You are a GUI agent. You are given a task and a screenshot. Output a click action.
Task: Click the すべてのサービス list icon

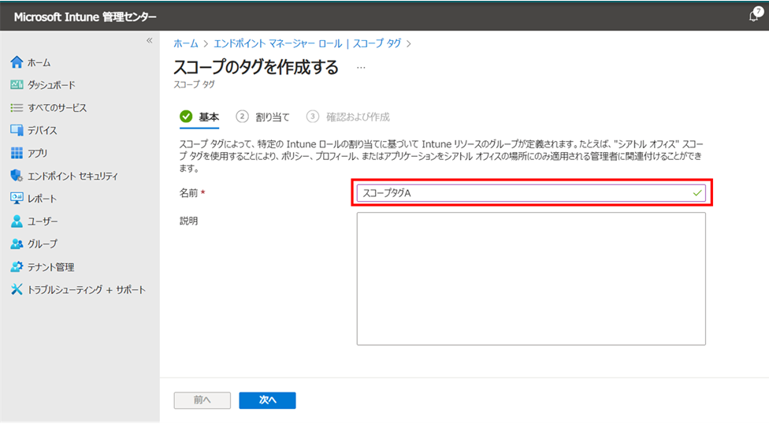17,107
